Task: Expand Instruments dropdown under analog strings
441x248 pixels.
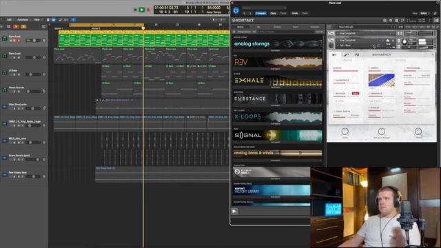Action: [278, 50]
